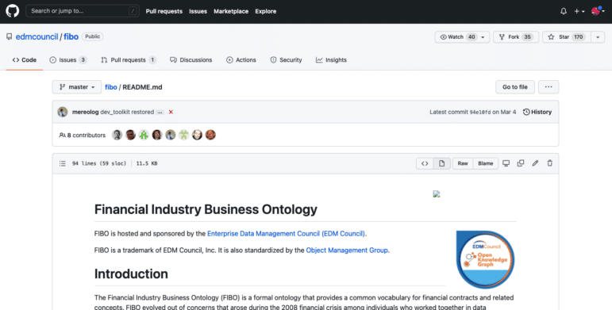Delete this file with trash icon

549,163
